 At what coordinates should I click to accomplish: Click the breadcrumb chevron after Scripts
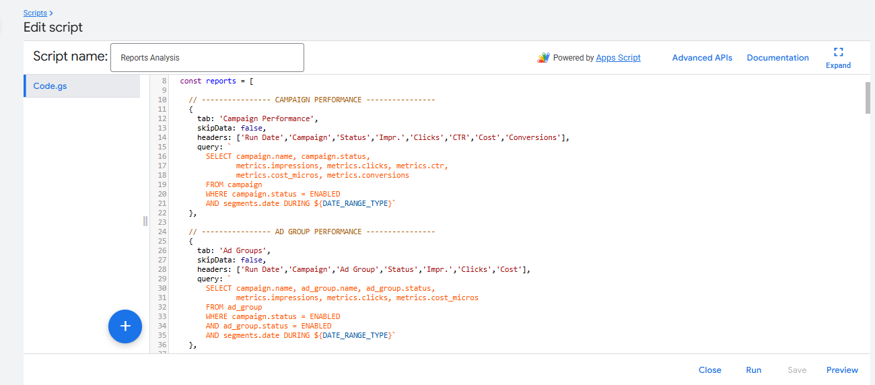tap(51, 13)
